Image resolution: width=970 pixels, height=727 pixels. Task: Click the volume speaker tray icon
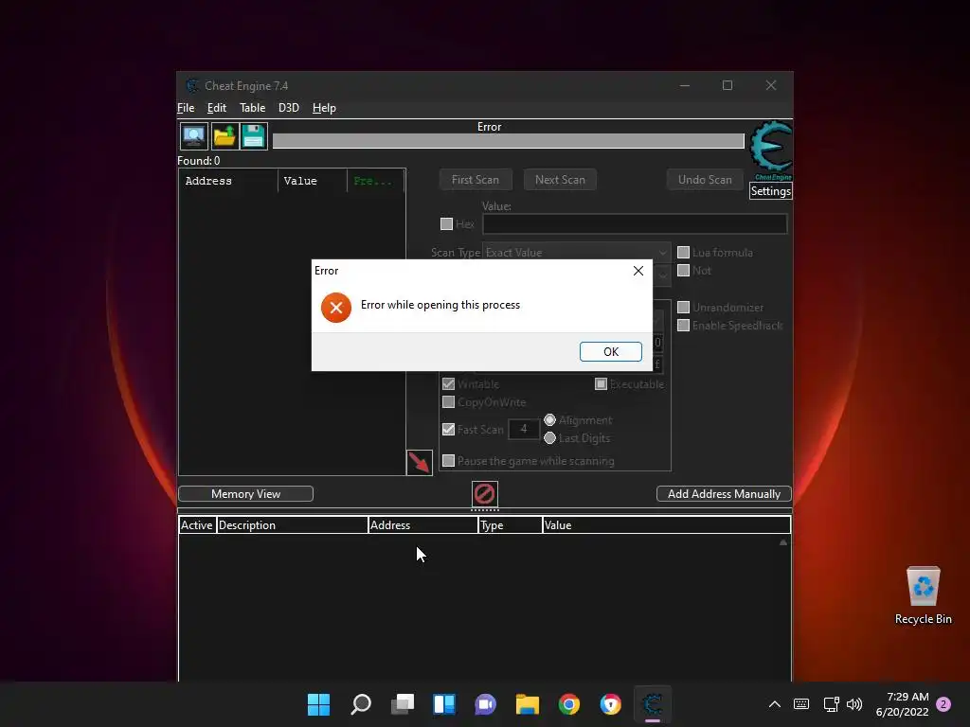point(854,704)
